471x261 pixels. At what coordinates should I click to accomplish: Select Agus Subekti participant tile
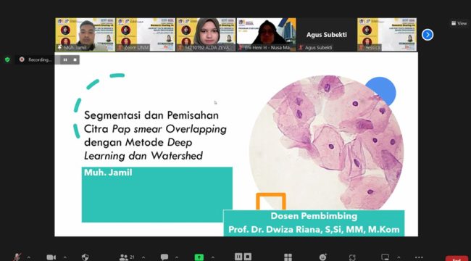(327, 35)
